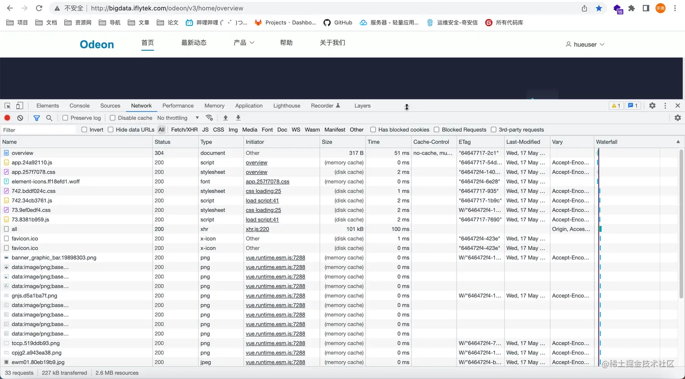Toggle the browser side panel icon
The width and height of the screenshot is (685, 379).
[x=646, y=8]
